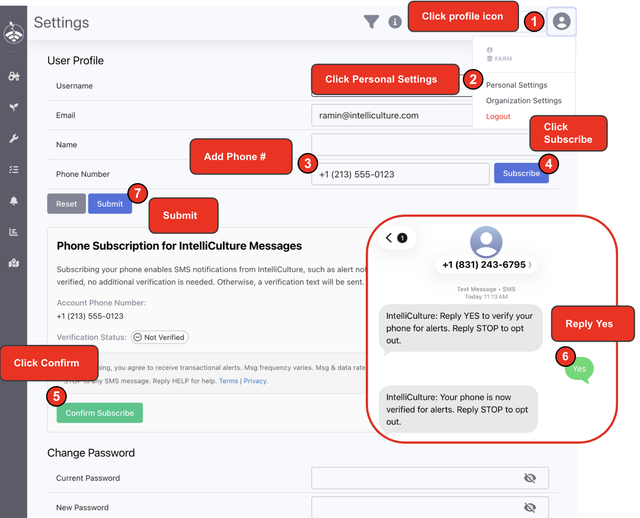Click the green Confirm Subscribe button
The height and width of the screenshot is (518, 640).
coord(100,413)
